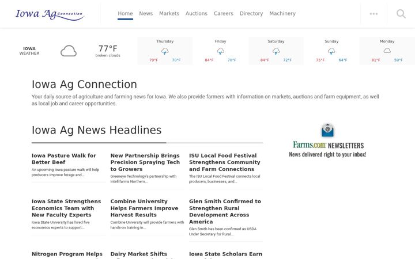Viewport: 415px width, 259px height.
Task: Open the Auctions menu item
Action: pos(197,13)
